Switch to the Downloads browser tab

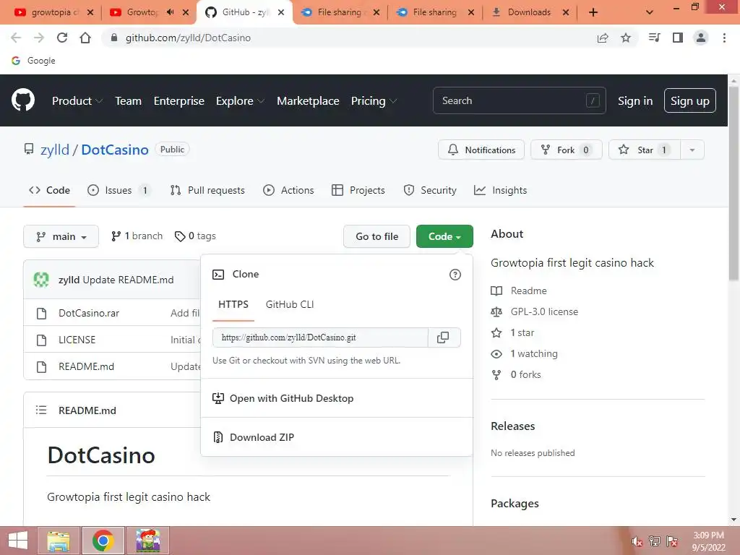[530, 12]
